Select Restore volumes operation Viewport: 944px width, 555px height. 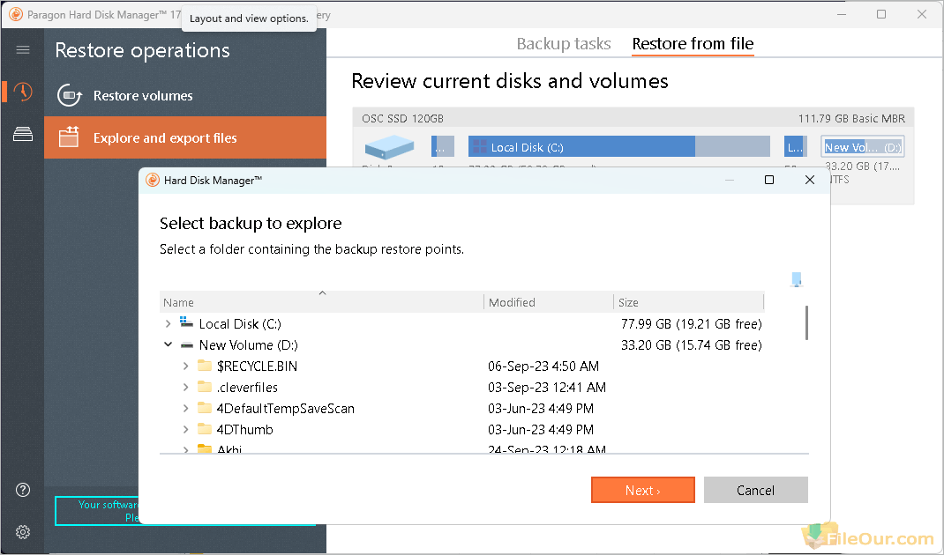[x=185, y=96]
